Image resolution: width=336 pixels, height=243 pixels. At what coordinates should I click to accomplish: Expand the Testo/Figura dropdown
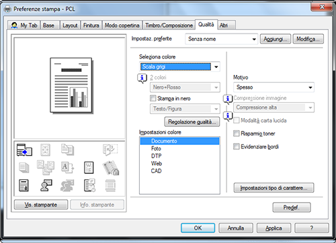tap(185, 109)
